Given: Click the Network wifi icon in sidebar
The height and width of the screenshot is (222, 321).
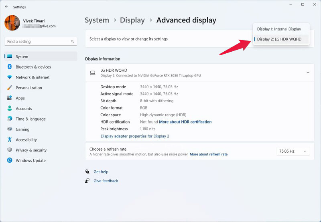Looking at the screenshot, I should [10, 77].
